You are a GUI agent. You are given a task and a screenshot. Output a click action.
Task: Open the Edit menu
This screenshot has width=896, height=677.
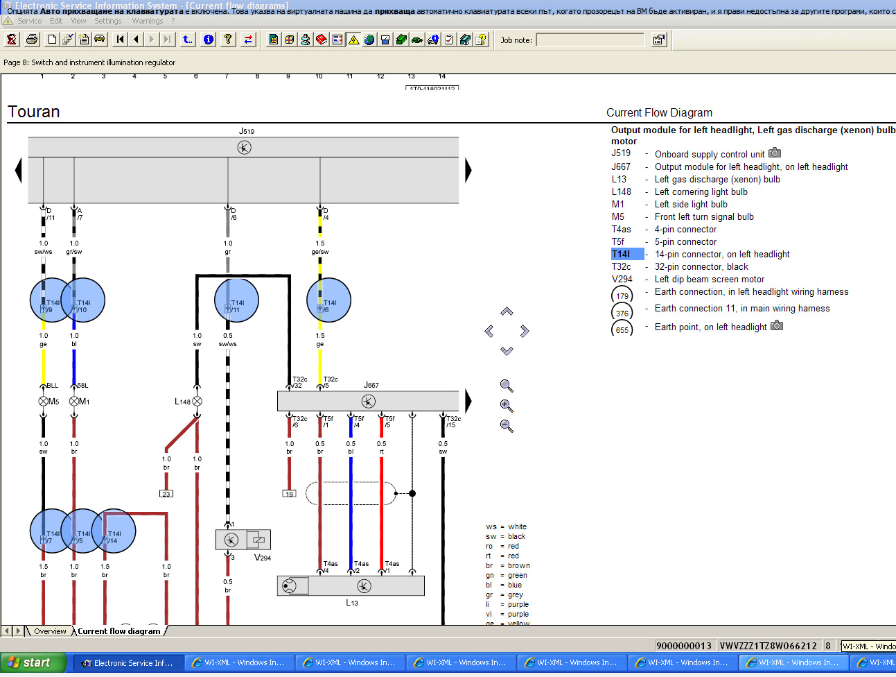coord(56,21)
